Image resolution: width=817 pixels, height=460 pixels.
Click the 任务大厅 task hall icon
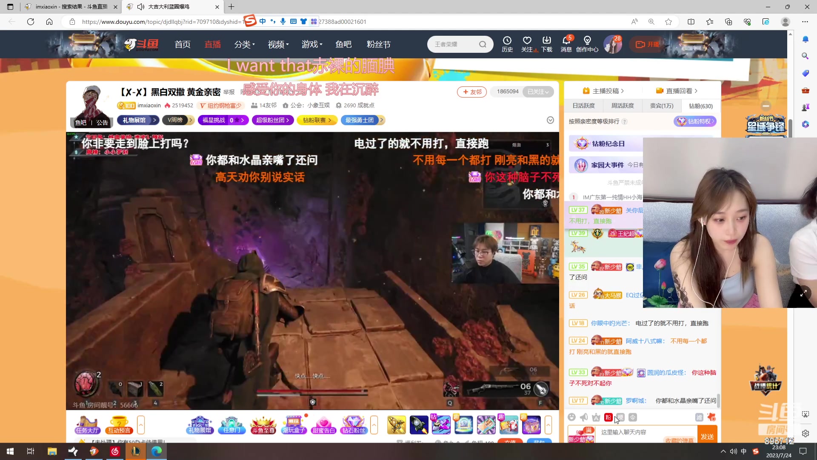(87, 425)
